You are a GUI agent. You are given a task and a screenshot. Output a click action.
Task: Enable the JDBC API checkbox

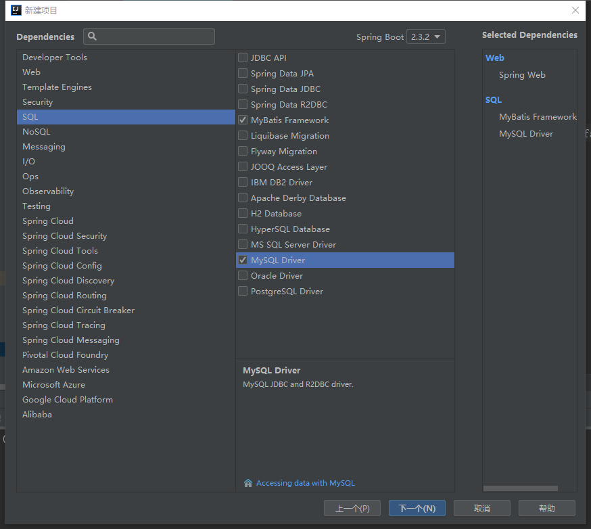(x=243, y=57)
